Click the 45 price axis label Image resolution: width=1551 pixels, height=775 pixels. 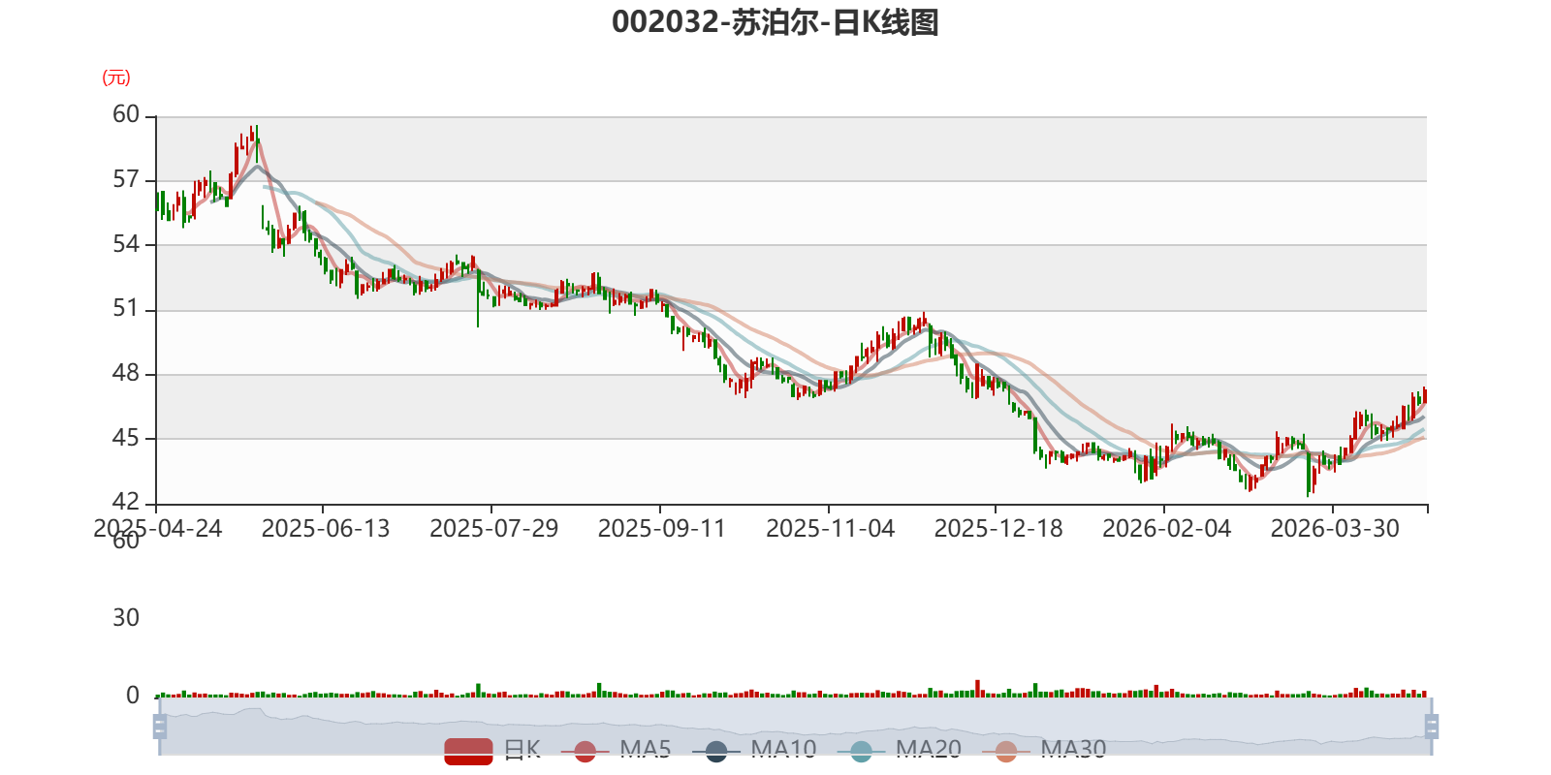(126, 438)
